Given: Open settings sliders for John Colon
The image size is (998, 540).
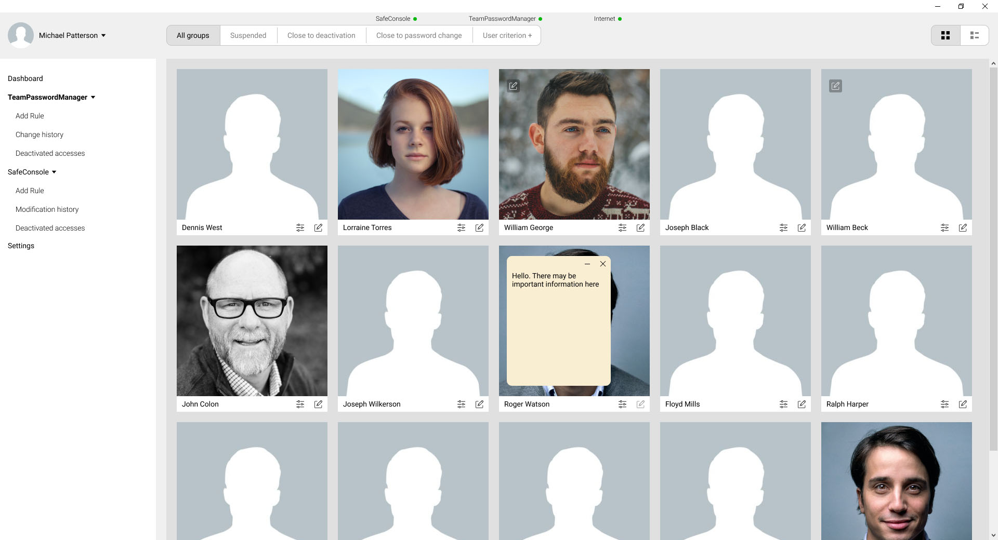Looking at the screenshot, I should [x=300, y=404].
